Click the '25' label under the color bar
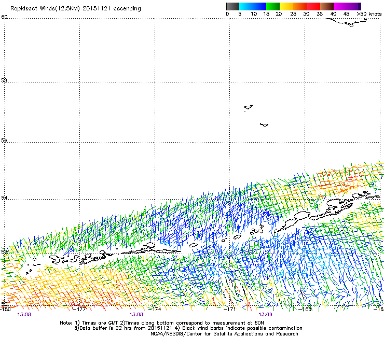The height and width of the screenshot is (337, 384). click(293, 14)
